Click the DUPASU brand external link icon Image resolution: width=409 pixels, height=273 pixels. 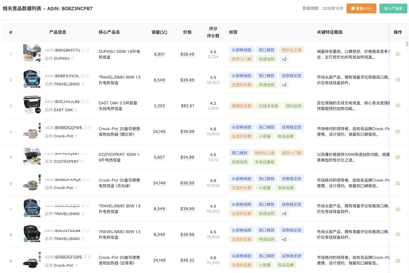click(x=72, y=58)
